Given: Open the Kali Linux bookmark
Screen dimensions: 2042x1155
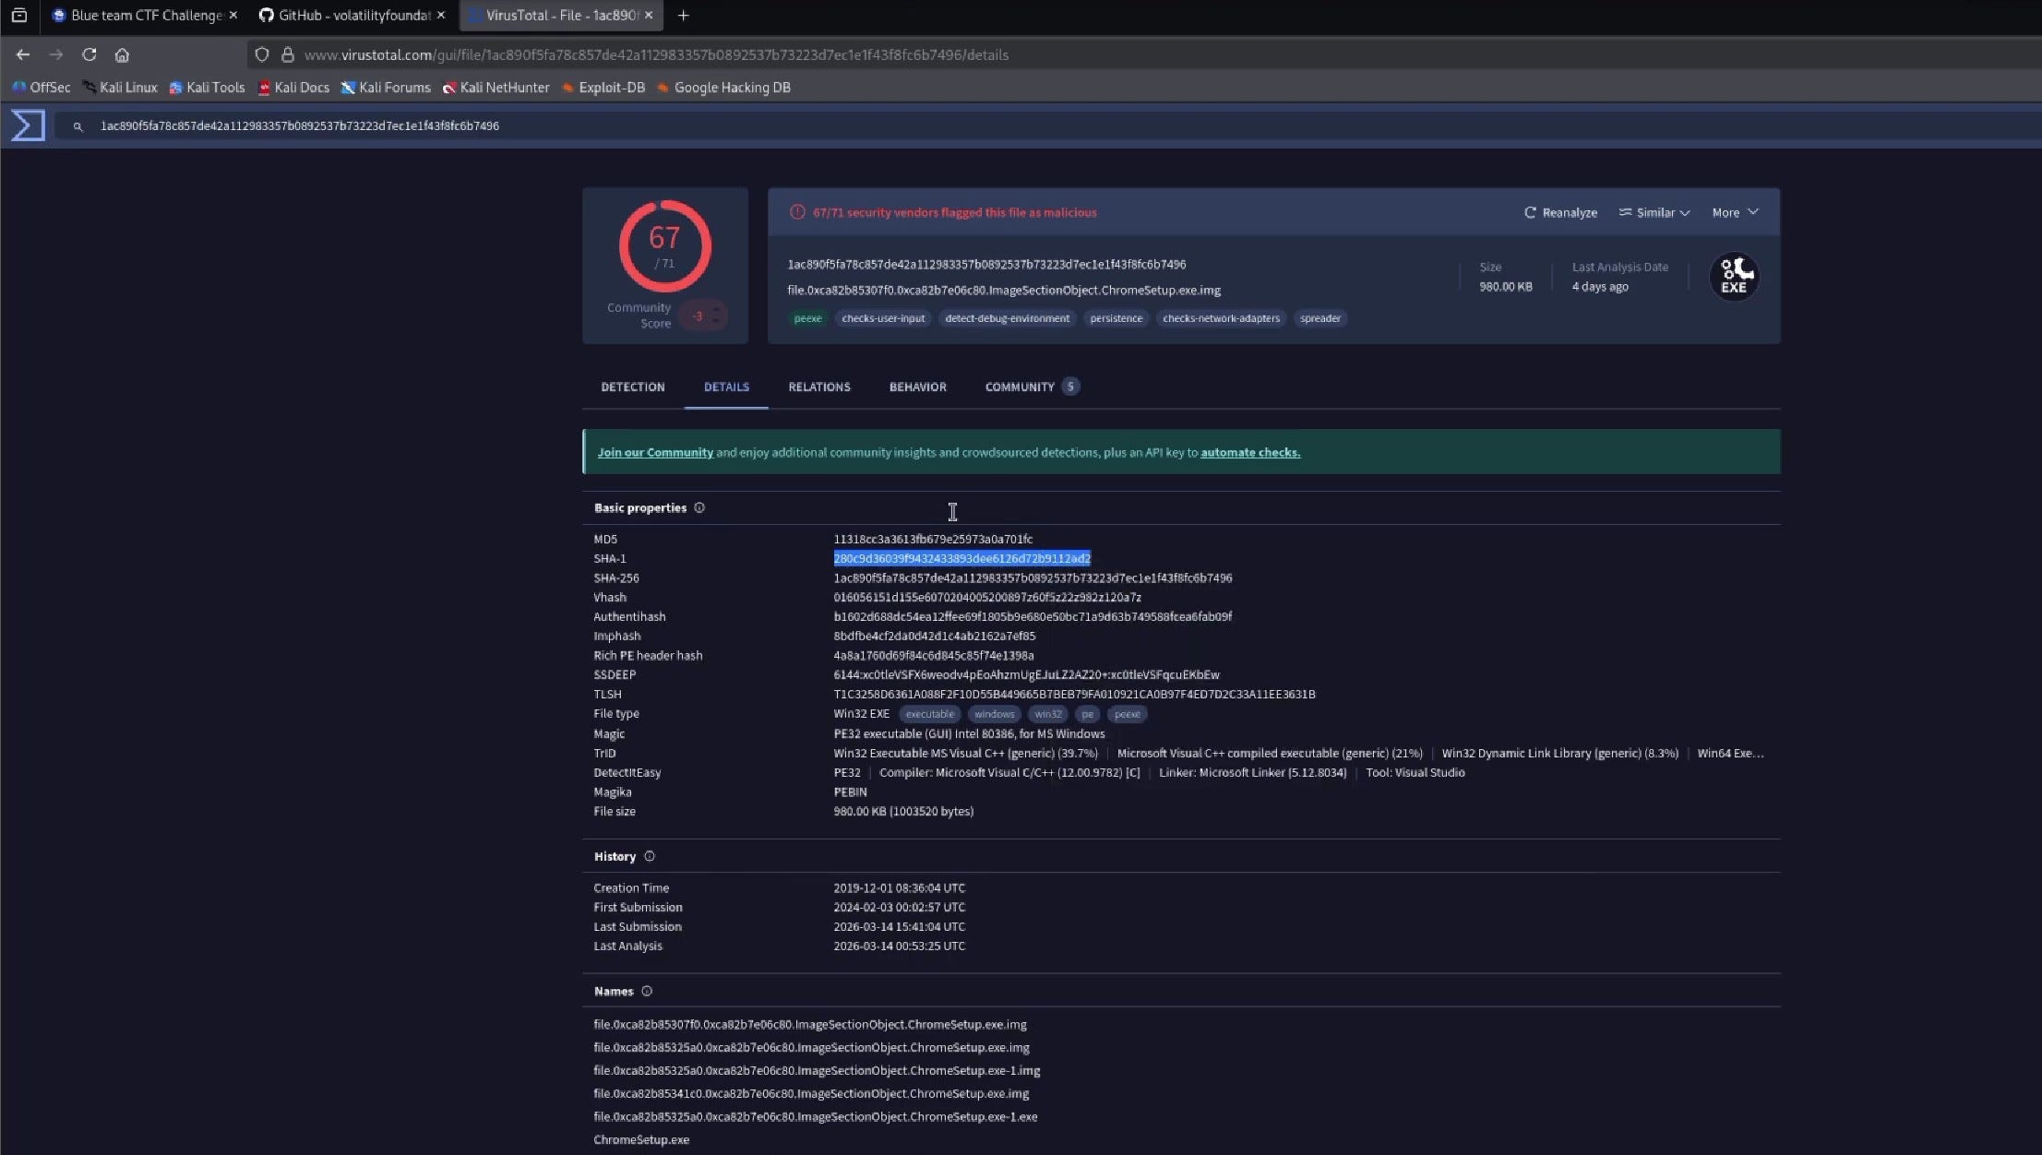Looking at the screenshot, I should click(119, 88).
